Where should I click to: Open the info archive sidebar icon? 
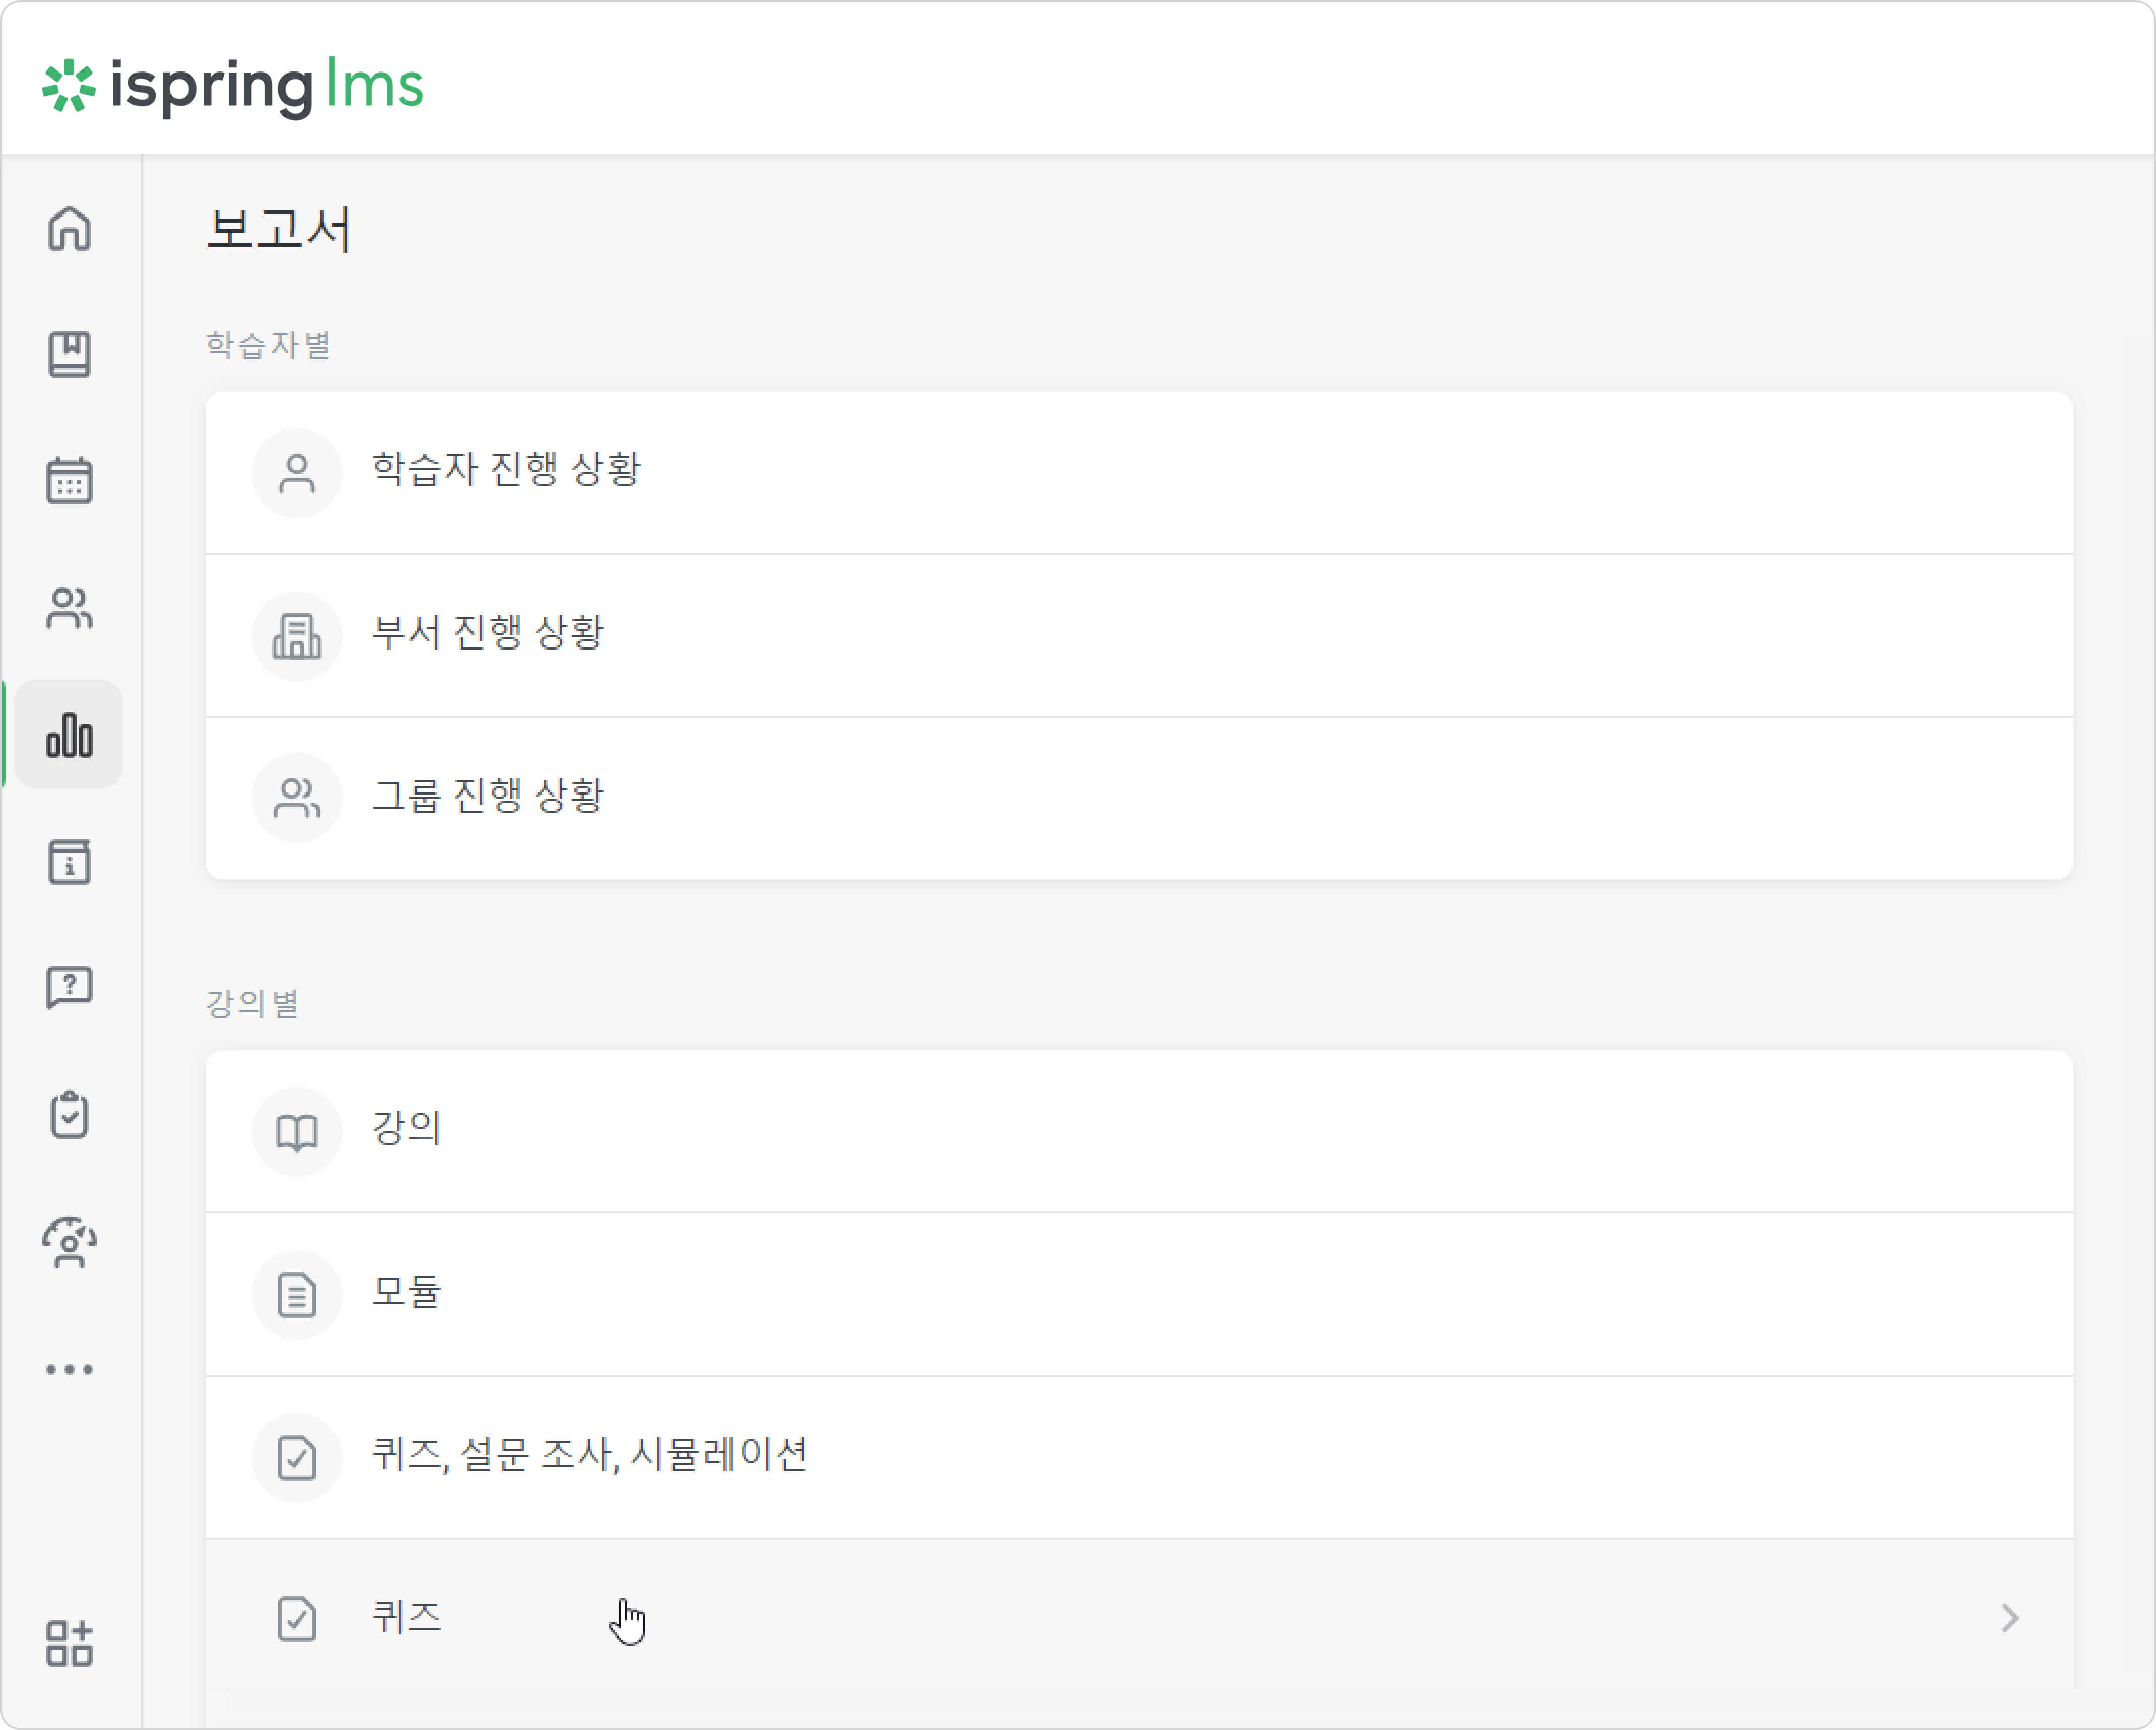[69, 861]
